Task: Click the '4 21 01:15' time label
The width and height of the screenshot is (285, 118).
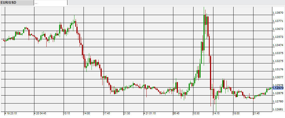Action: pyautogui.click(x=149, y=113)
